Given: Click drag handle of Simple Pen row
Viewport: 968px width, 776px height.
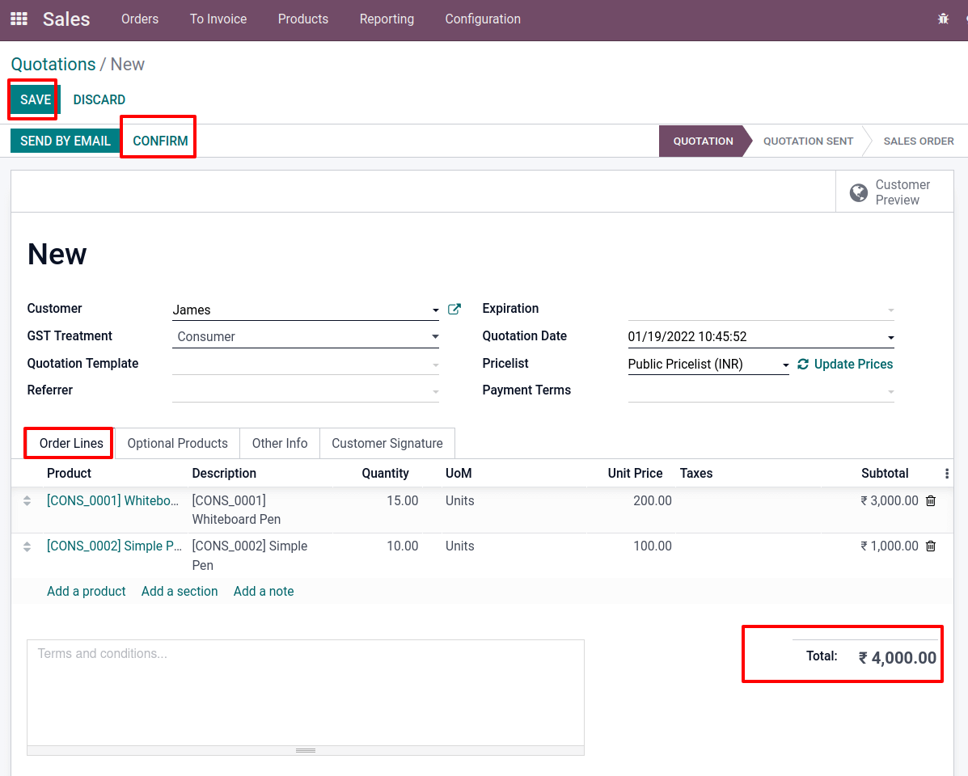Looking at the screenshot, I should tap(27, 546).
